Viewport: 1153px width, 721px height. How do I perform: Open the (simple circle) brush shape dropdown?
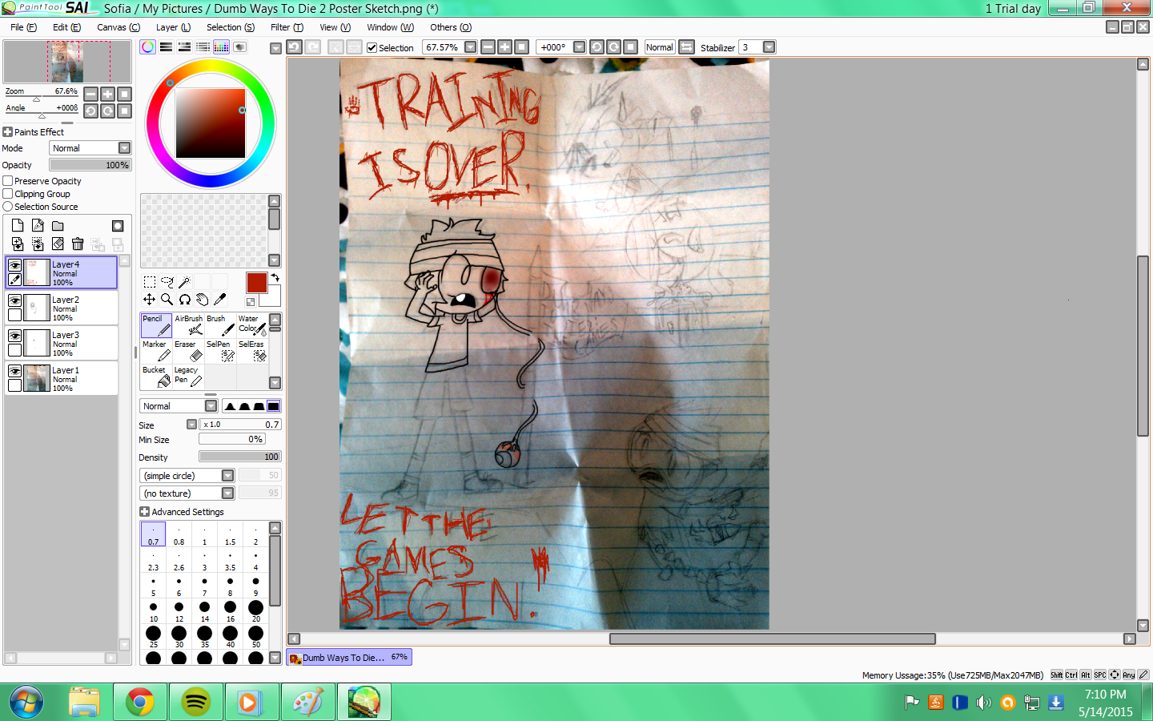187,476
